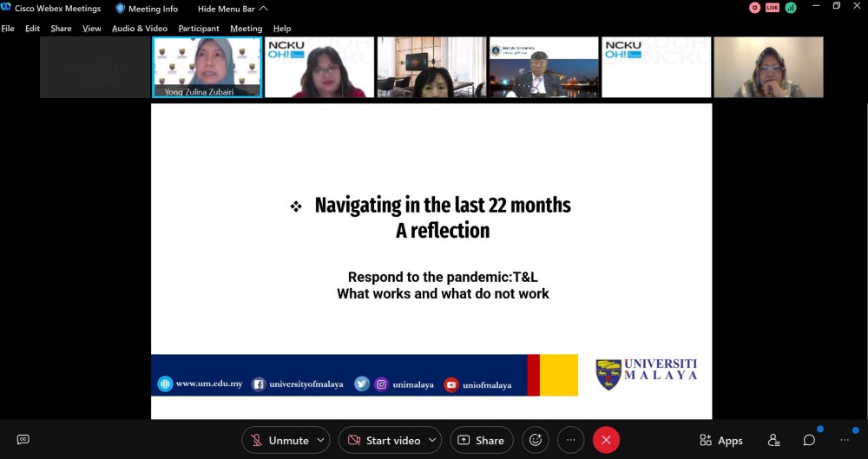Click the red leave meeting button
868x459 pixels.
606,440
